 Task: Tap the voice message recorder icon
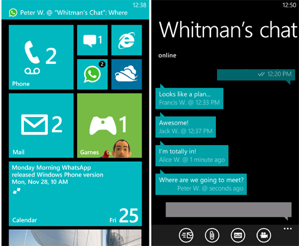tap(238, 235)
